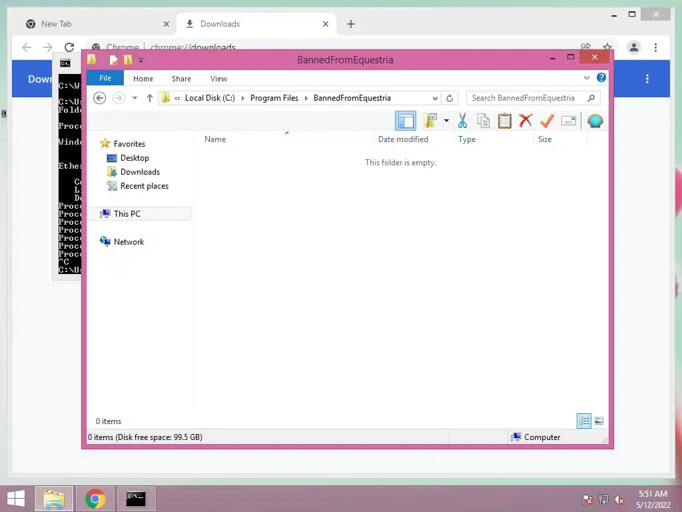
Task: Click Explorer folder icon in title bar
Action: 92,59
